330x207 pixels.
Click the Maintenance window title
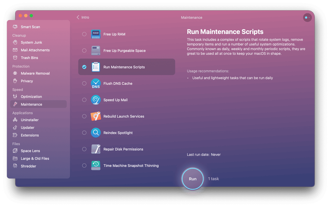click(192, 18)
